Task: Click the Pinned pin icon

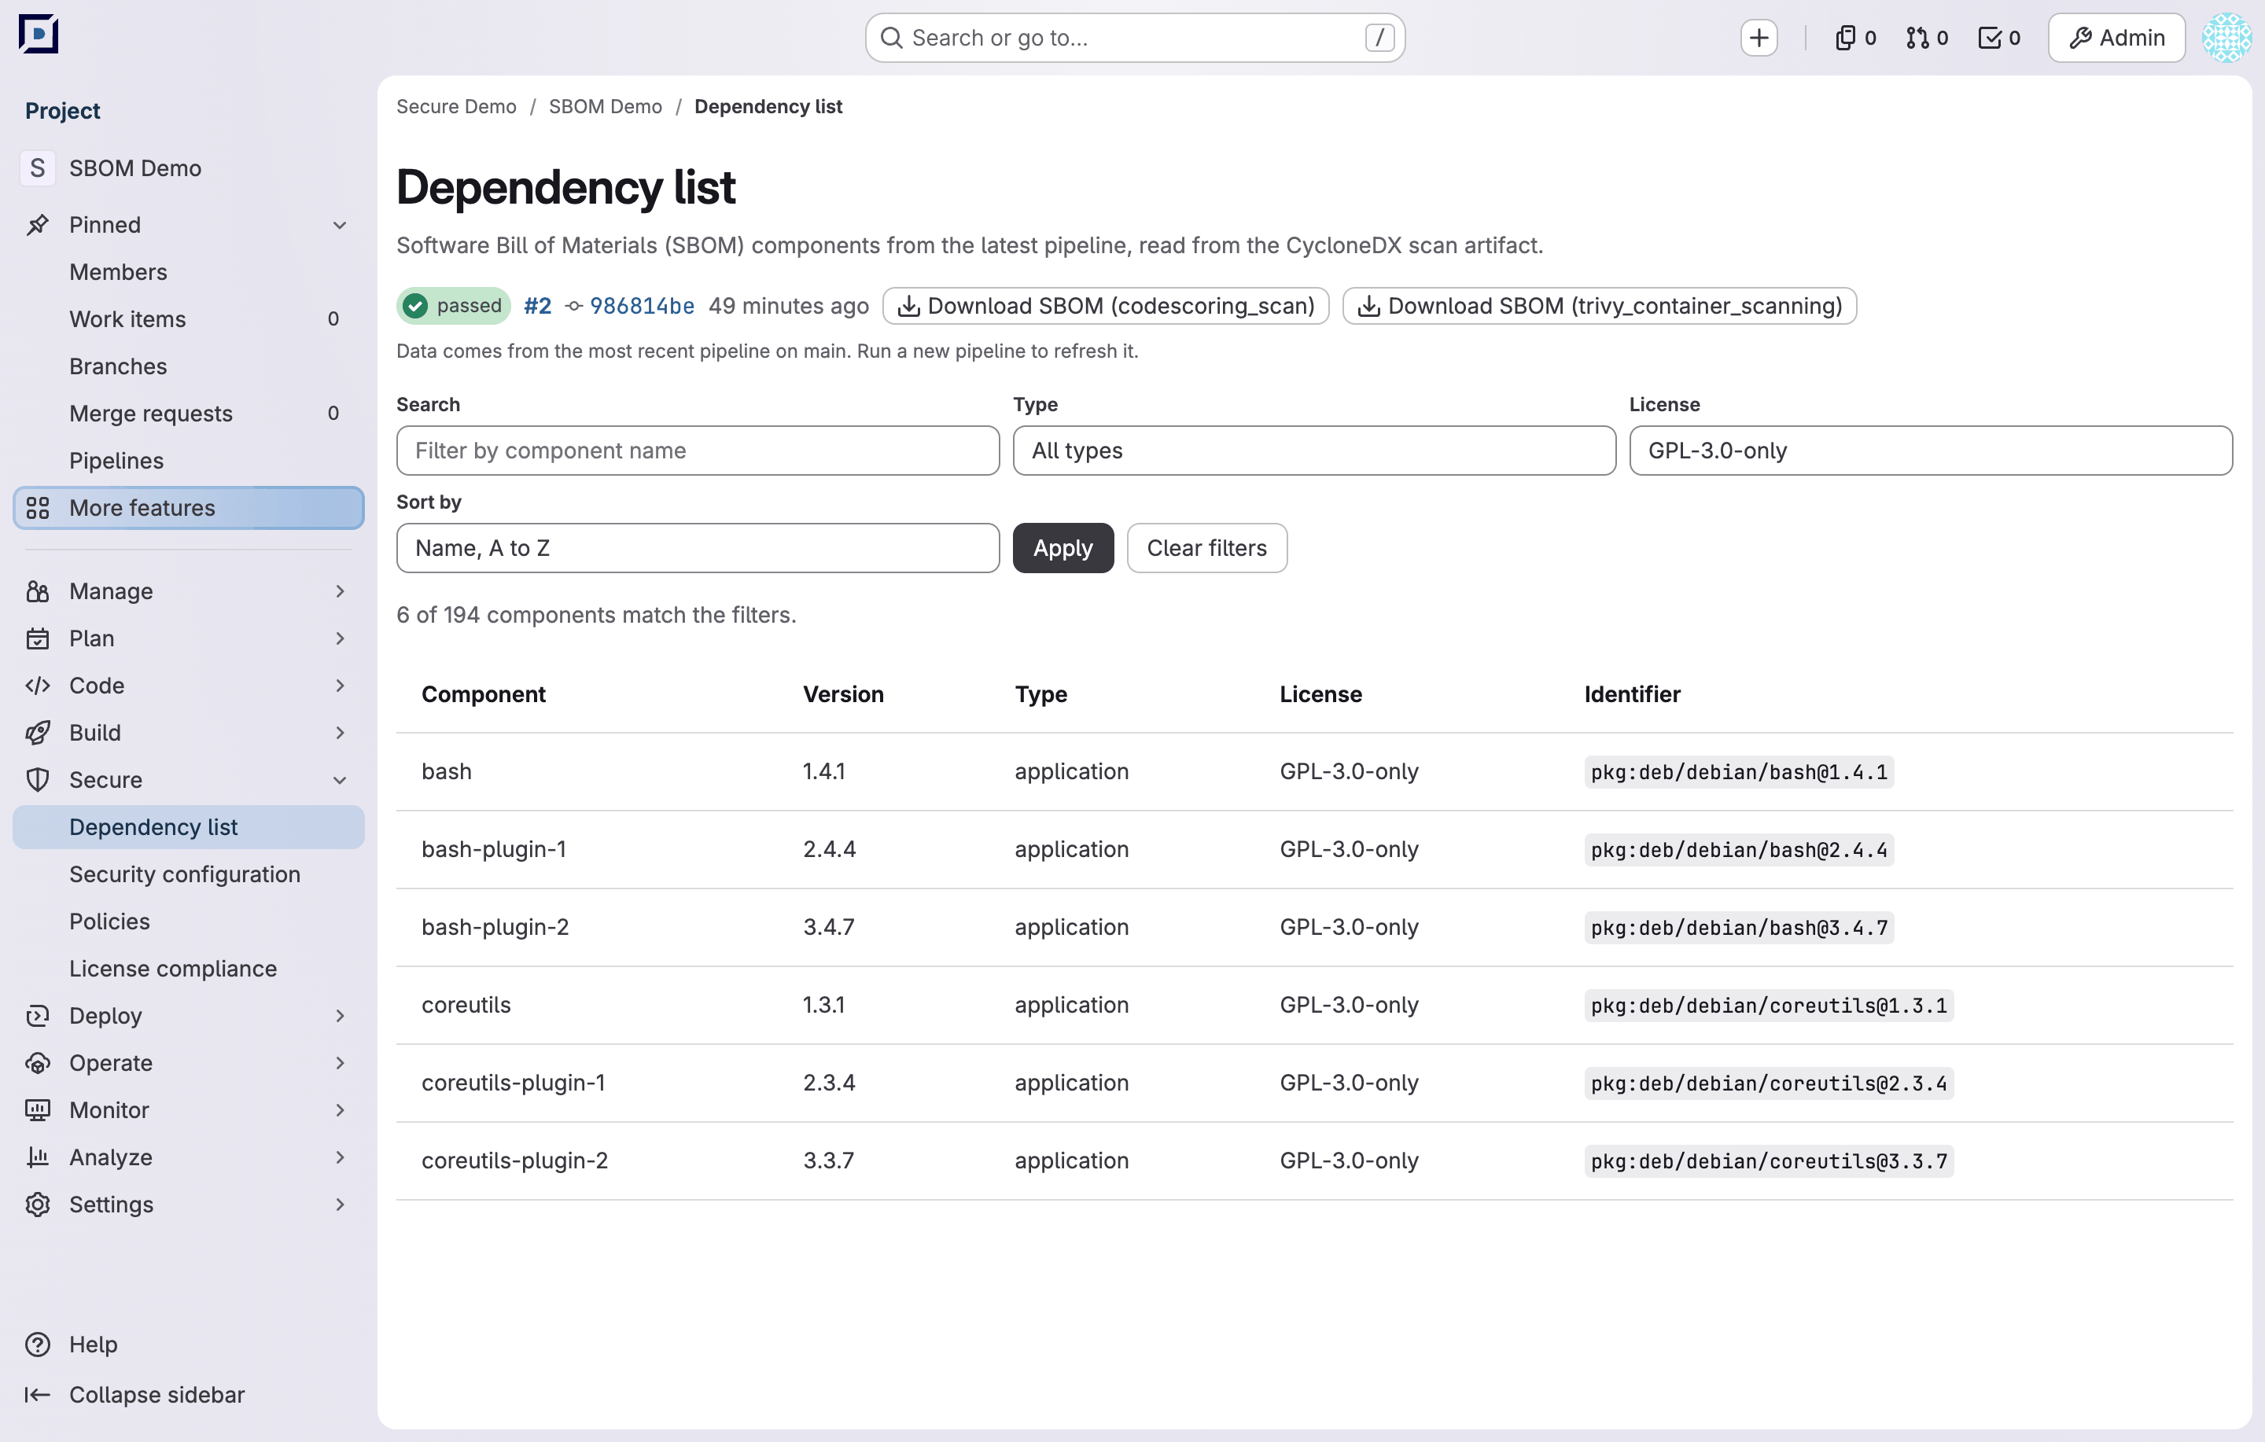Action: [x=38, y=225]
